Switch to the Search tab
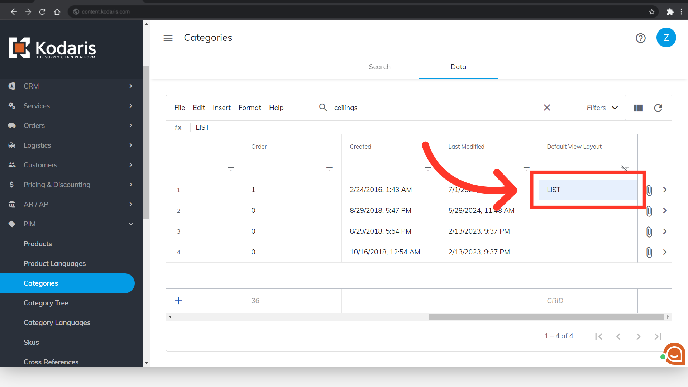Image resolution: width=688 pixels, height=387 pixels. [379, 67]
